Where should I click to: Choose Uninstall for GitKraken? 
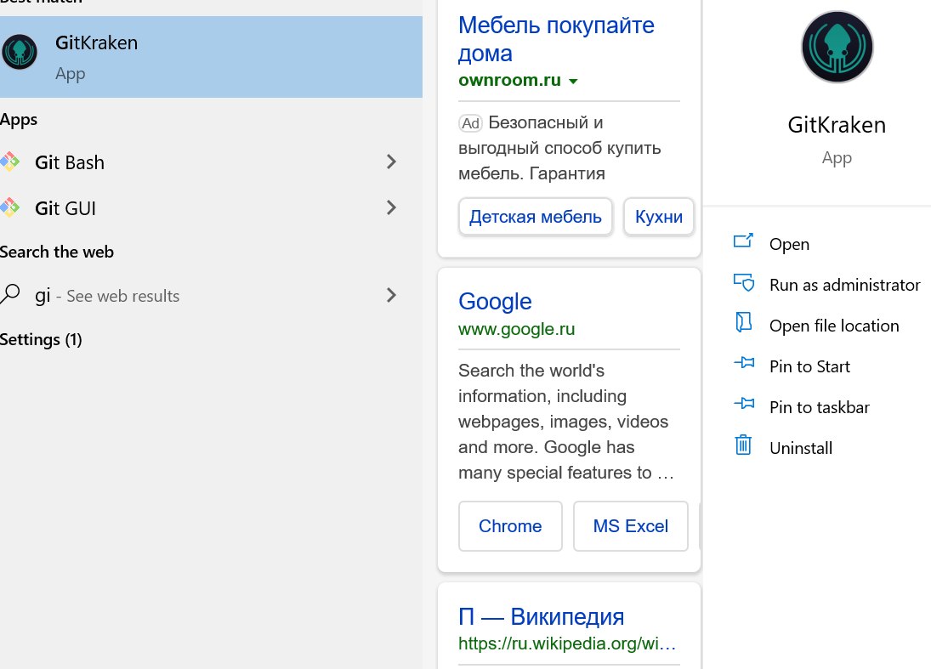[800, 448]
